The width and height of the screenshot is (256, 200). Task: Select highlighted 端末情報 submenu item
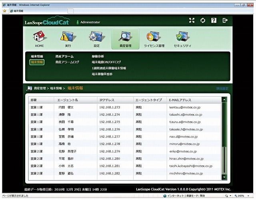point(37,62)
